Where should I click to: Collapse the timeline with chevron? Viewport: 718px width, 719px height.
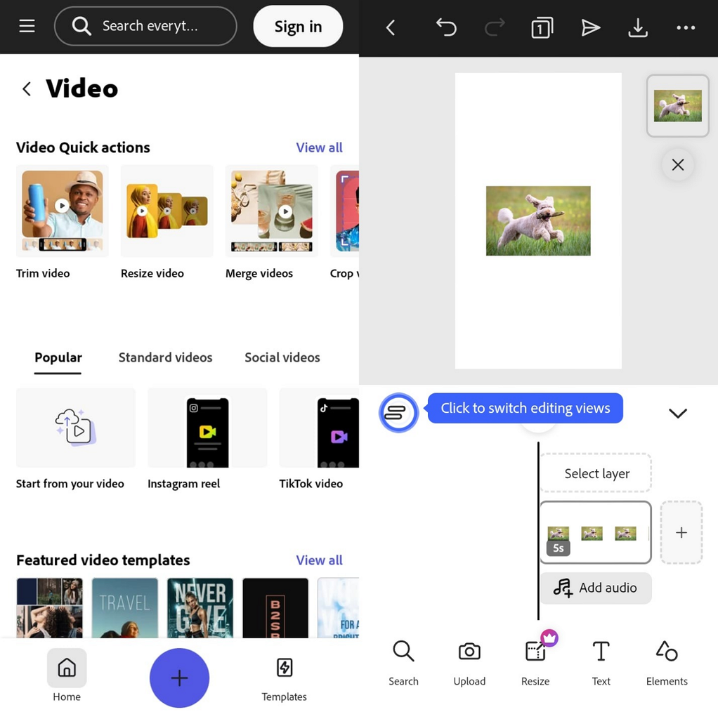(678, 413)
